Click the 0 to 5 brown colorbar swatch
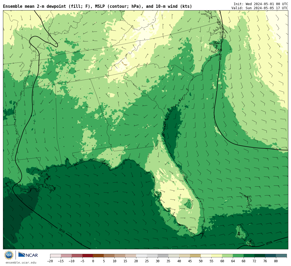This screenshot has width=291, height=266. (x=99, y=256)
